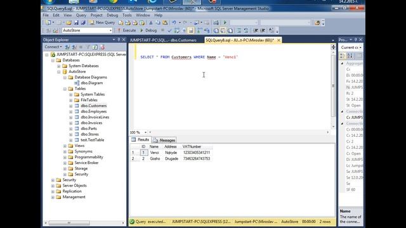Click the Cut scissors icon
The image size is (406, 228).
(x=151, y=23)
